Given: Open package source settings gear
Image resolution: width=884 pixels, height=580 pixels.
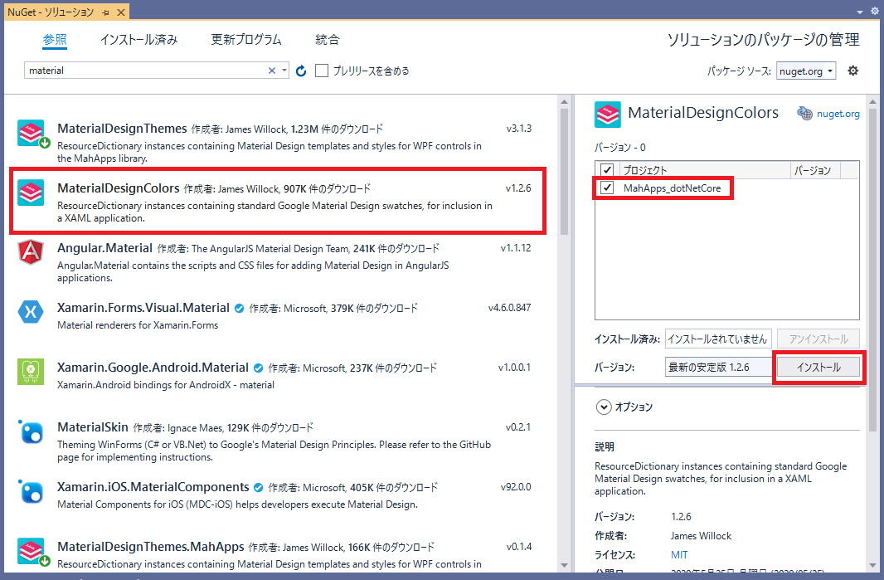Looking at the screenshot, I should [853, 71].
